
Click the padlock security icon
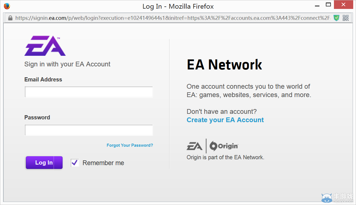coord(10,18)
